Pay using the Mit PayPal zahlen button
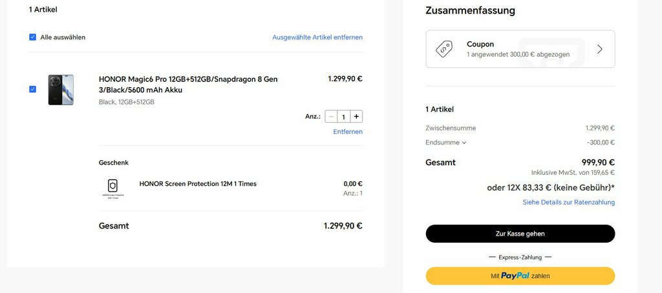 tap(520, 276)
